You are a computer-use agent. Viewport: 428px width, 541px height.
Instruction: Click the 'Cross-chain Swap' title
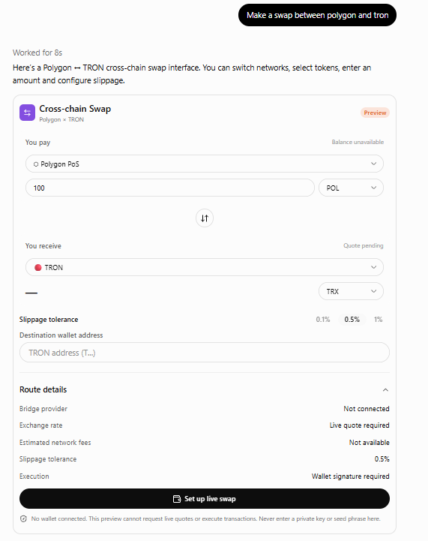pyautogui.click(x=75, y=109)
